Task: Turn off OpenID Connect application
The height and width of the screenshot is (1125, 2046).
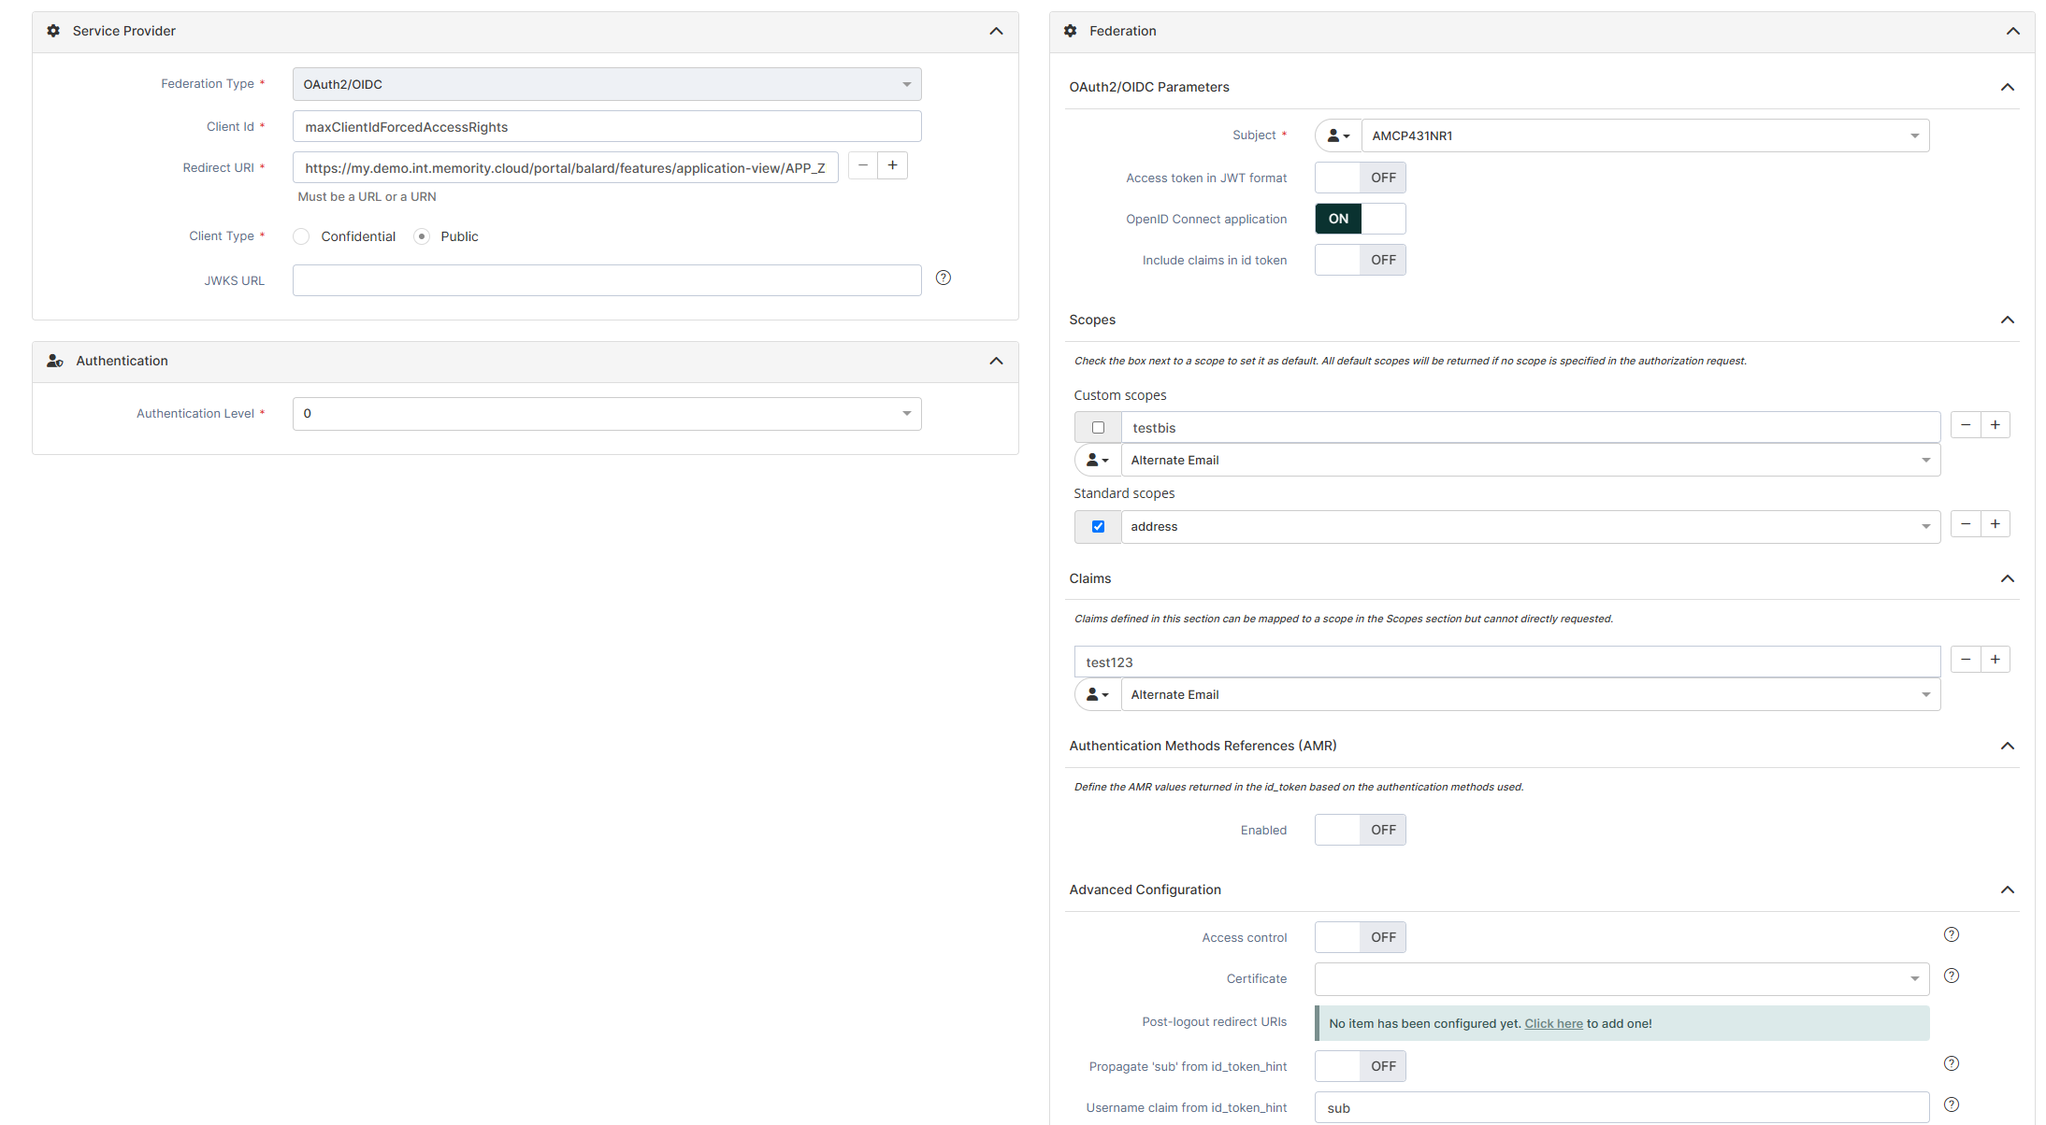Action: coord(1361,219)
